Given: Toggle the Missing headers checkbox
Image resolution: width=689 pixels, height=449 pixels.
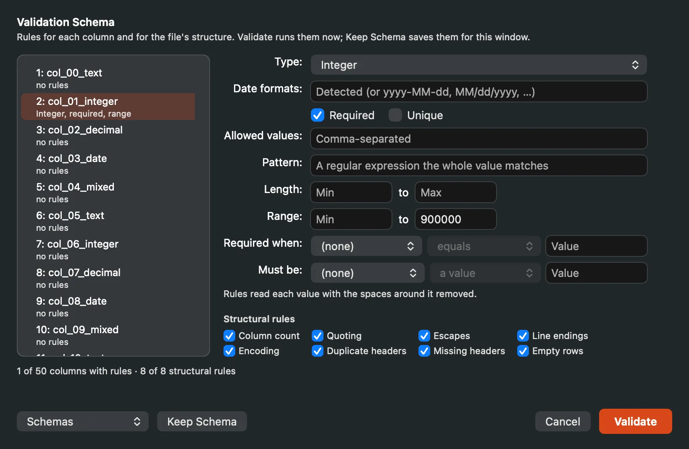Looking at the screenshot, I should tap(424, 351).
